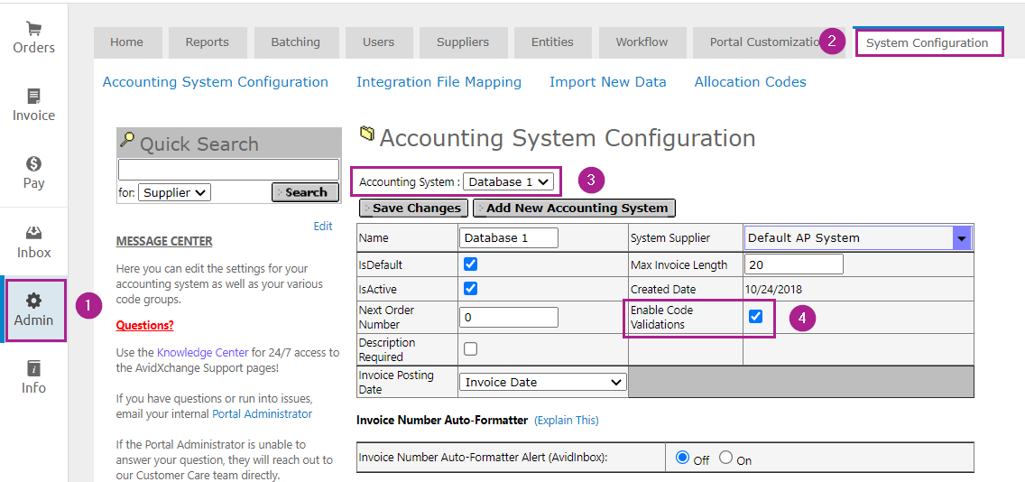The width and height of the screenshot is (1025, 482).
Task: Open the 'for: Supplier' search dropdown
Action: tap(174, 192)
